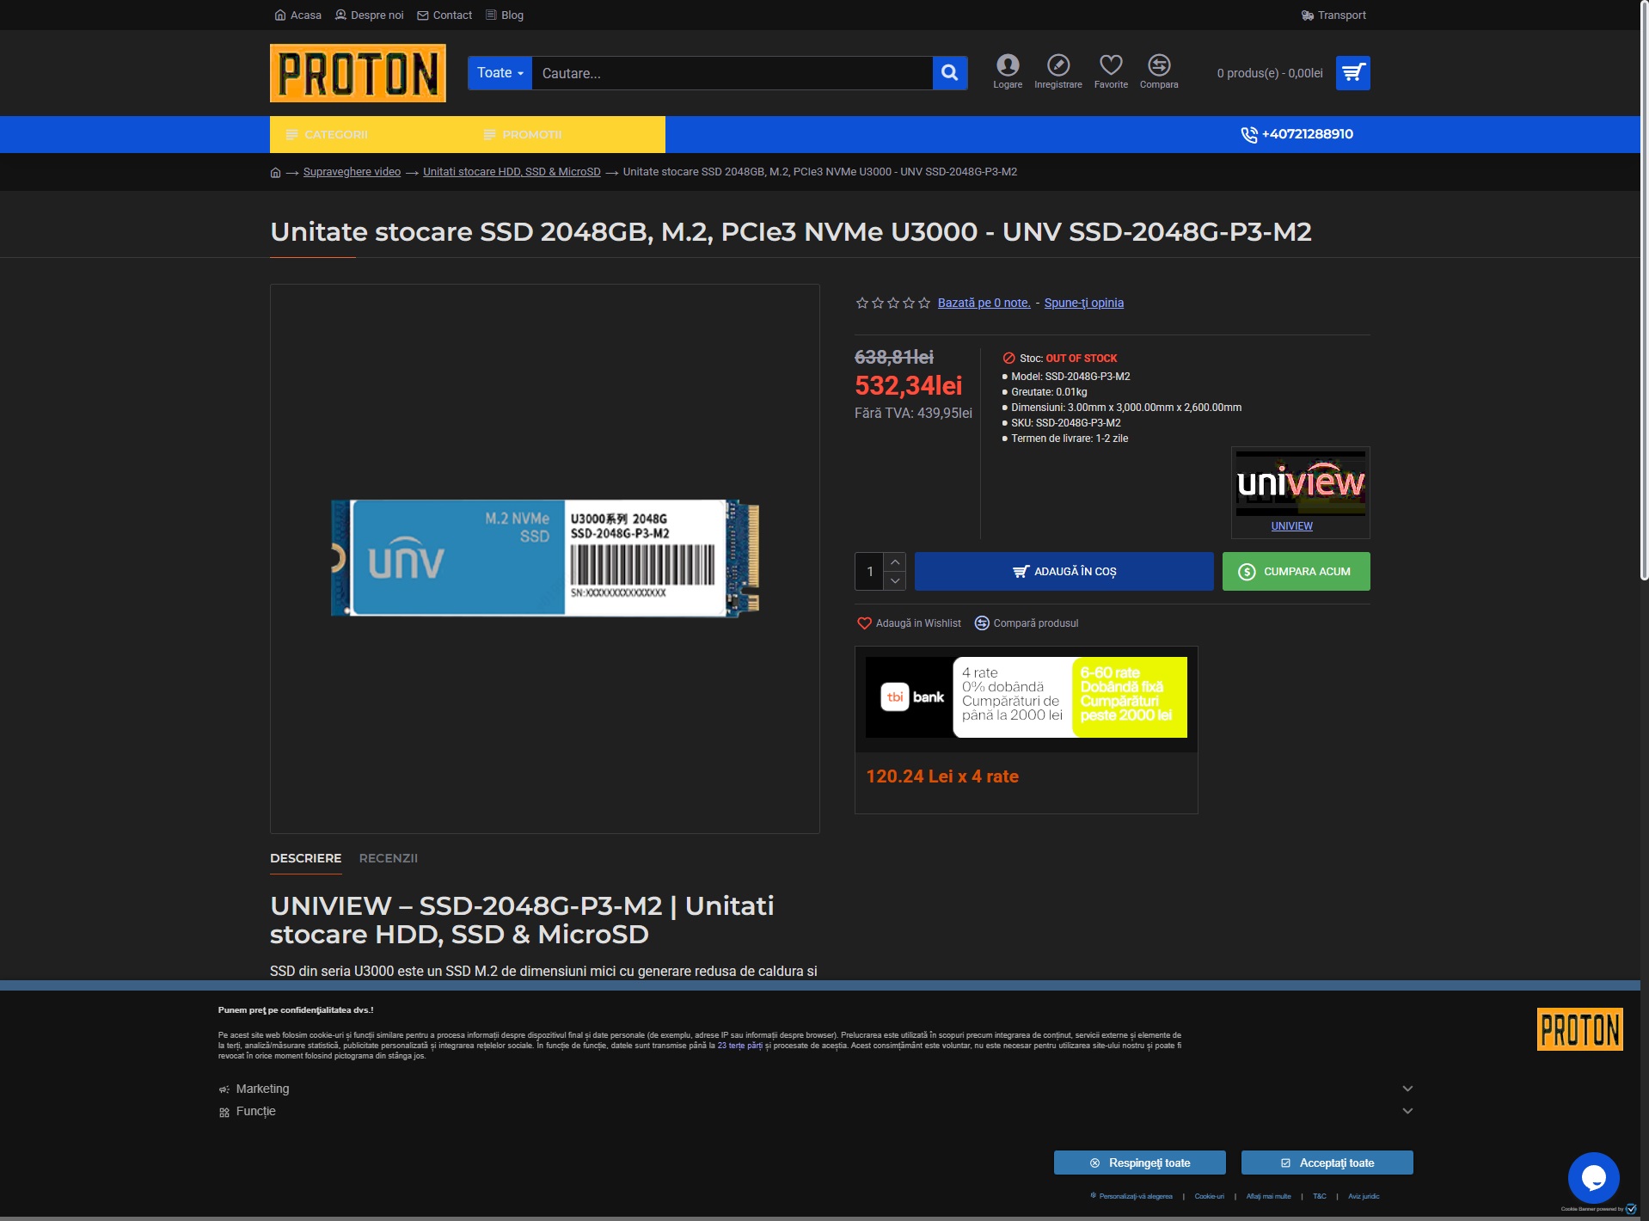Image resolution: width=1649 pixels, height=1221 pixels.
Task: Open the Bazată pe 0 note link
Action: tap(984, 303)
